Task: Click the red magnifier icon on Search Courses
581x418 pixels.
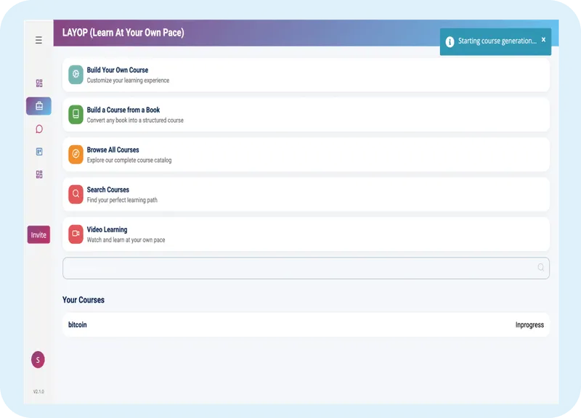Action: pos(74,194)
